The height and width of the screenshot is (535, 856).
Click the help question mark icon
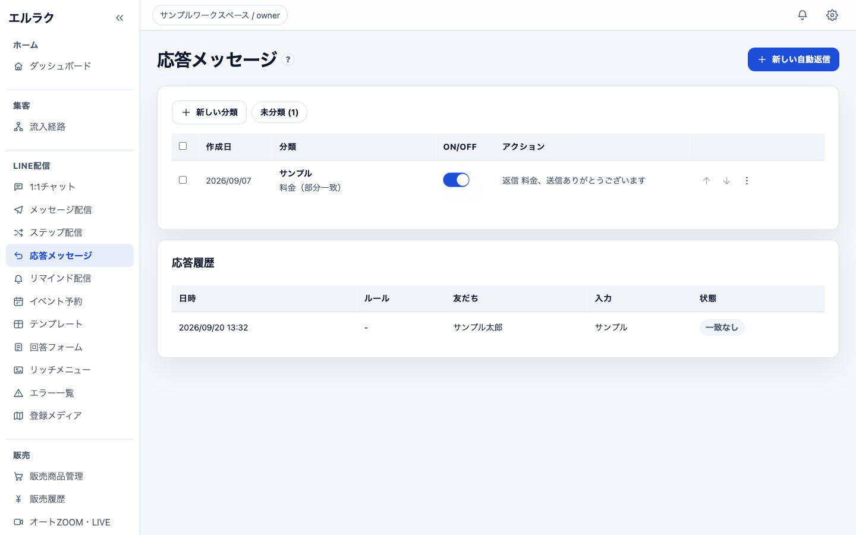[x=288, y=59]
